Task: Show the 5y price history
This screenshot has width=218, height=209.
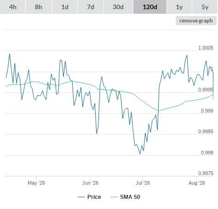Action: point(205,7)
